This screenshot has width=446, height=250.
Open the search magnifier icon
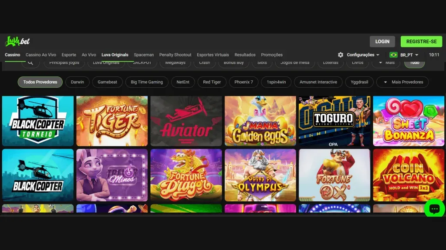click(x=30, y=62)
